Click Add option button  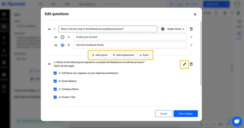pyautogui.click(x=100, y=55)
